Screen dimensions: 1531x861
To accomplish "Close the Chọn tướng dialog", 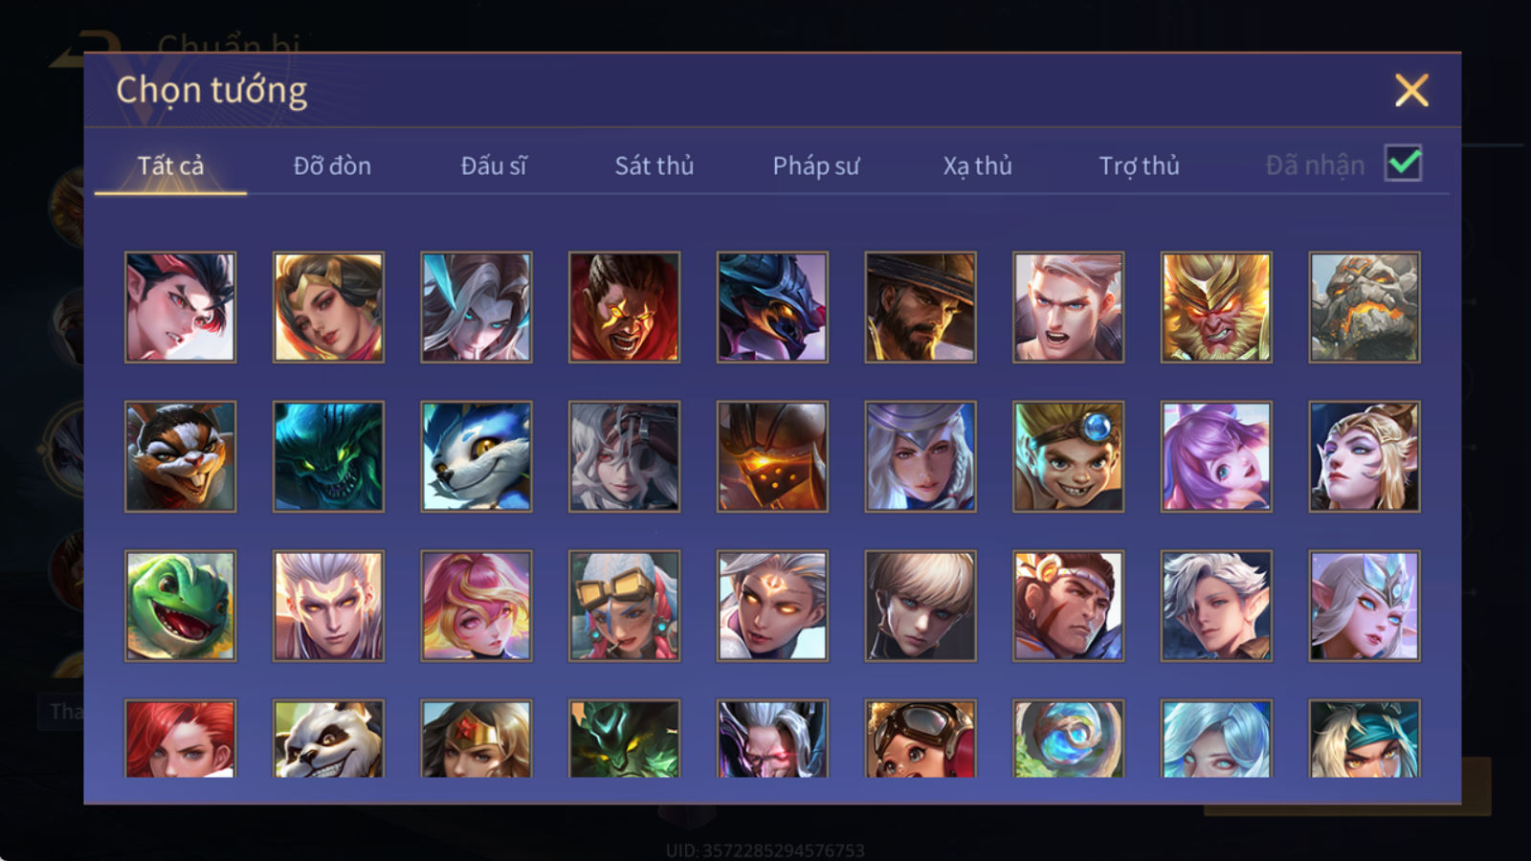I will (x=1411, y=90).
